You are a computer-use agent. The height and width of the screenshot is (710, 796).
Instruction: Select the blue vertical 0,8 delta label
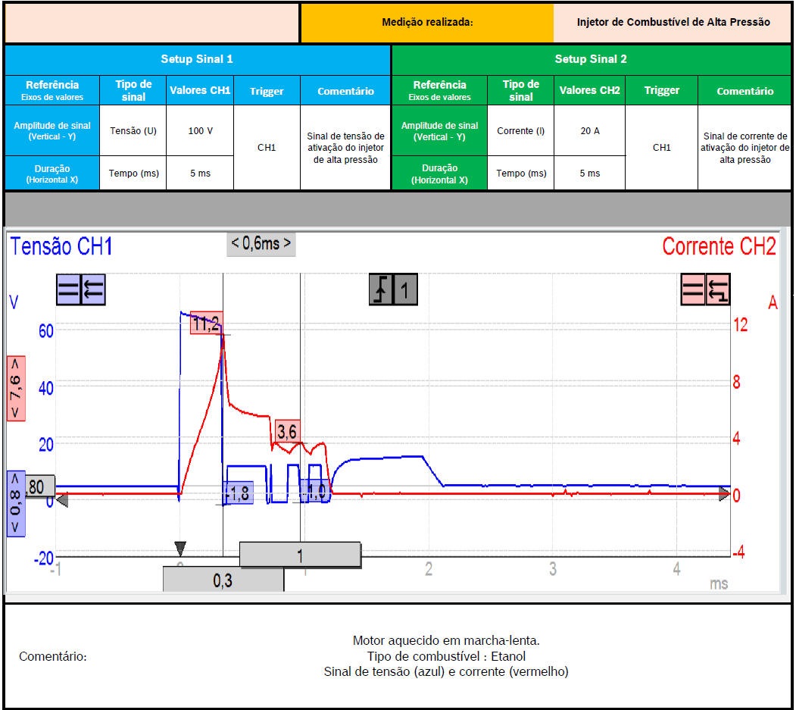click(16, 503)
